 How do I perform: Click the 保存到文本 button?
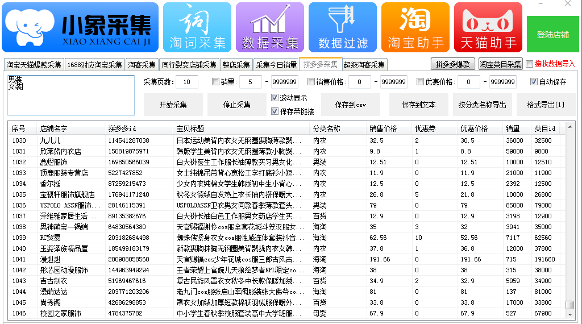(x=419, y=105)
